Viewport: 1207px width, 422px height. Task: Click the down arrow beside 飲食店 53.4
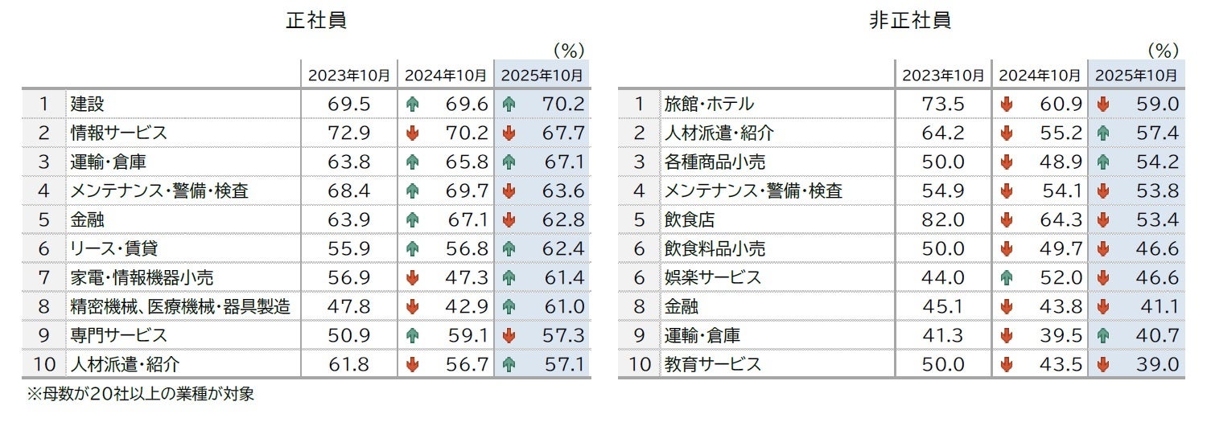tap(1102, 219)
